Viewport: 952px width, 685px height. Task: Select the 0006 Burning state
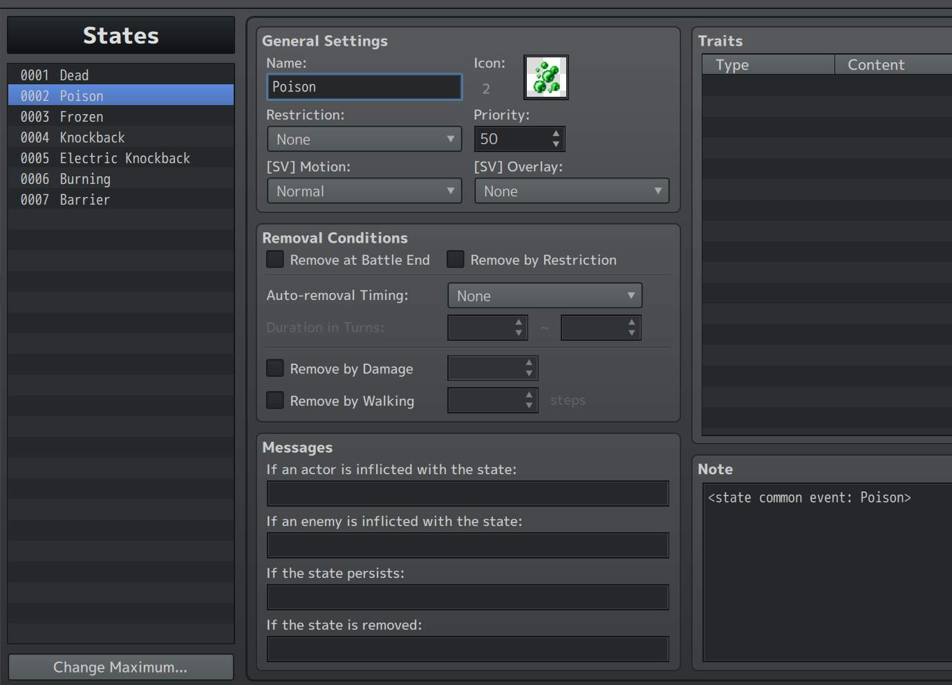coord(121,178)
